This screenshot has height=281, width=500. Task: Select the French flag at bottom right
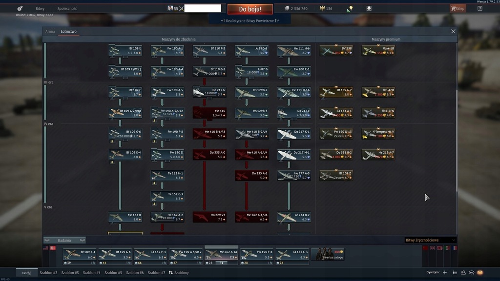455,248
